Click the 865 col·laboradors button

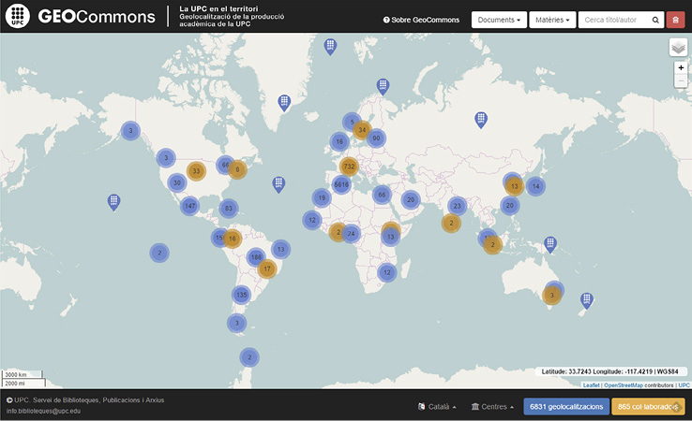point(648,407)
